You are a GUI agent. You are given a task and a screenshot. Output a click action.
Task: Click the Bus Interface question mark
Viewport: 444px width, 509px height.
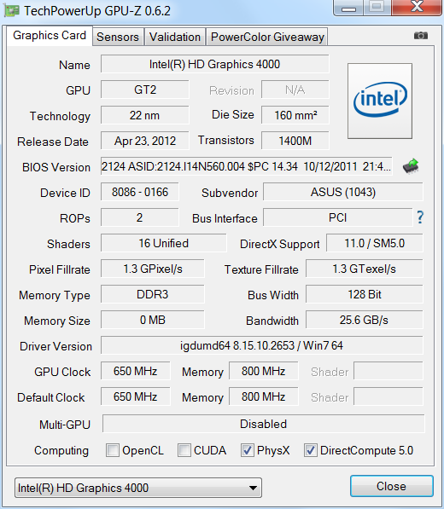tap(420, 217)
